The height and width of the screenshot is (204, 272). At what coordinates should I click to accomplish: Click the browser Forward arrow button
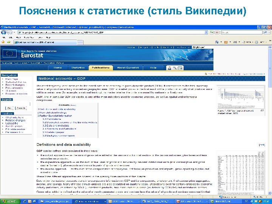pos(10,32)
